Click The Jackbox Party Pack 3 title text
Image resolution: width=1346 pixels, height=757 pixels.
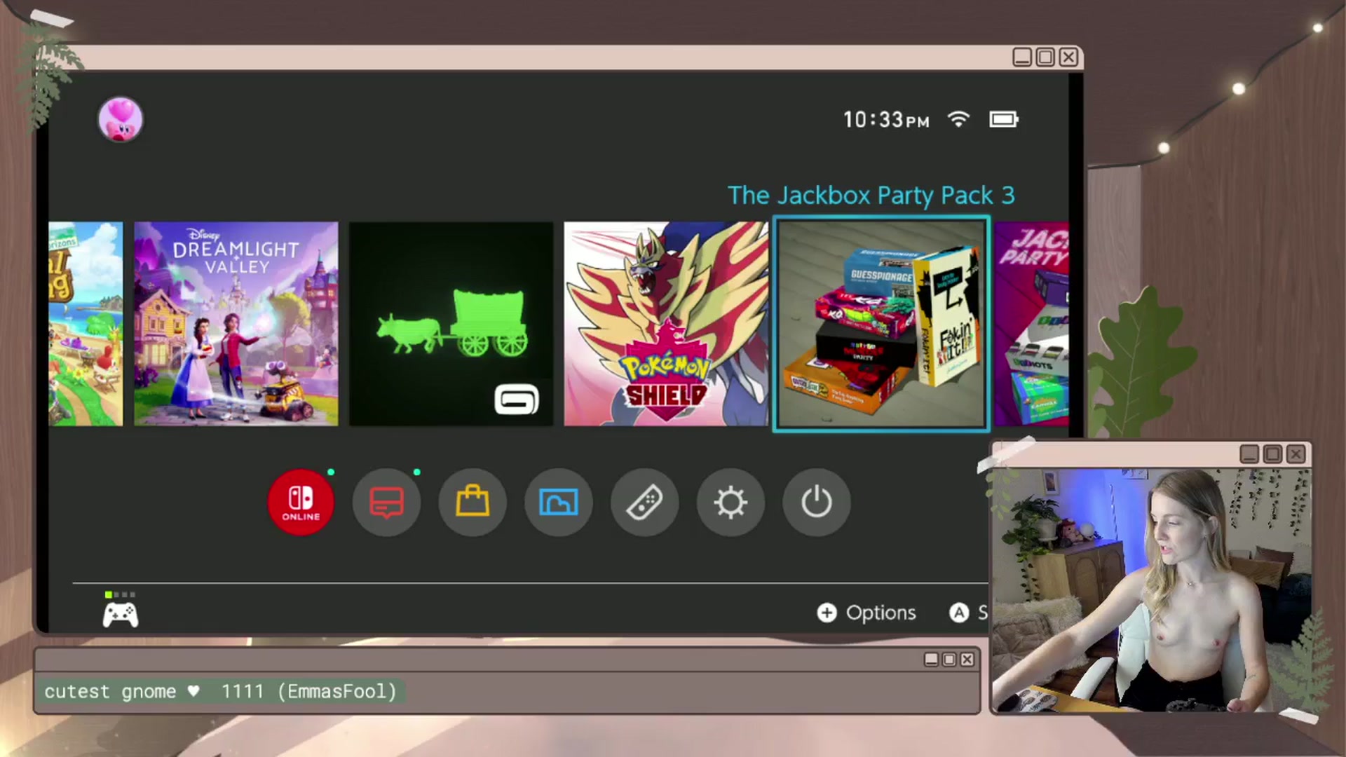coord(871,195)
